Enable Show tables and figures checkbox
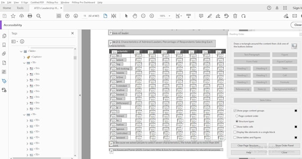302x159 pixels. coord(235,137)
